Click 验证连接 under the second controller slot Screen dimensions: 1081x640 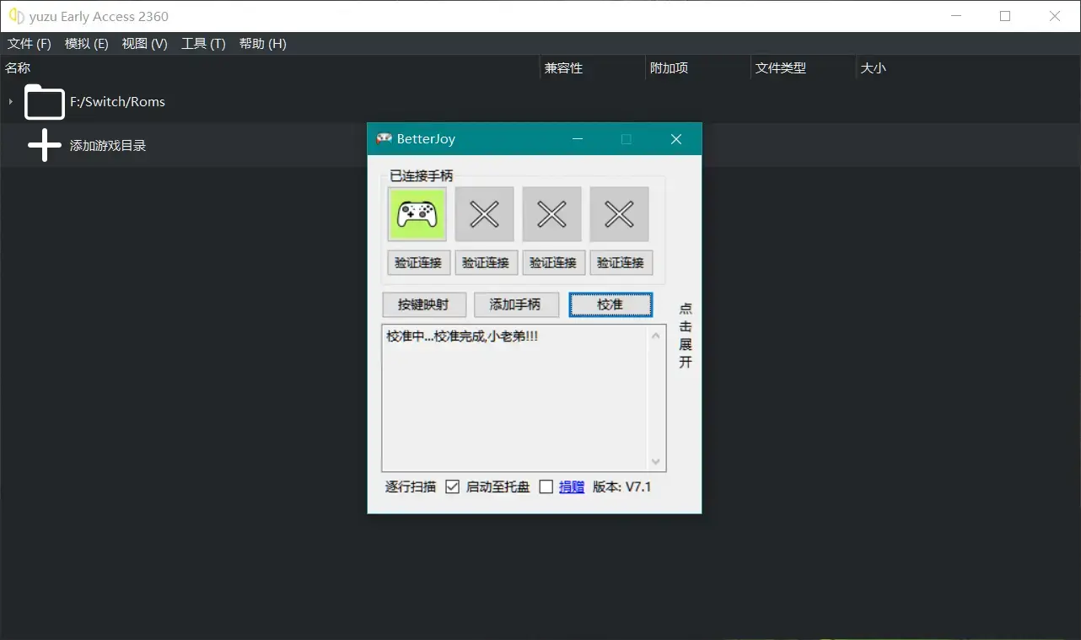coord(486,263)
